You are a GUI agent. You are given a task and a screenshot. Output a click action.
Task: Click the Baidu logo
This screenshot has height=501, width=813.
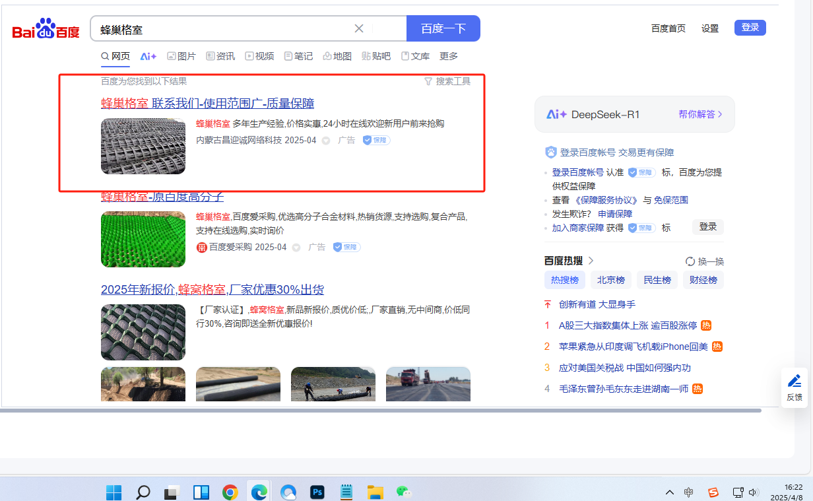[46, 29]
